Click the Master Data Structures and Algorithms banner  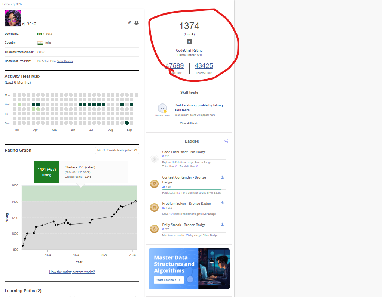coord(189,269)
